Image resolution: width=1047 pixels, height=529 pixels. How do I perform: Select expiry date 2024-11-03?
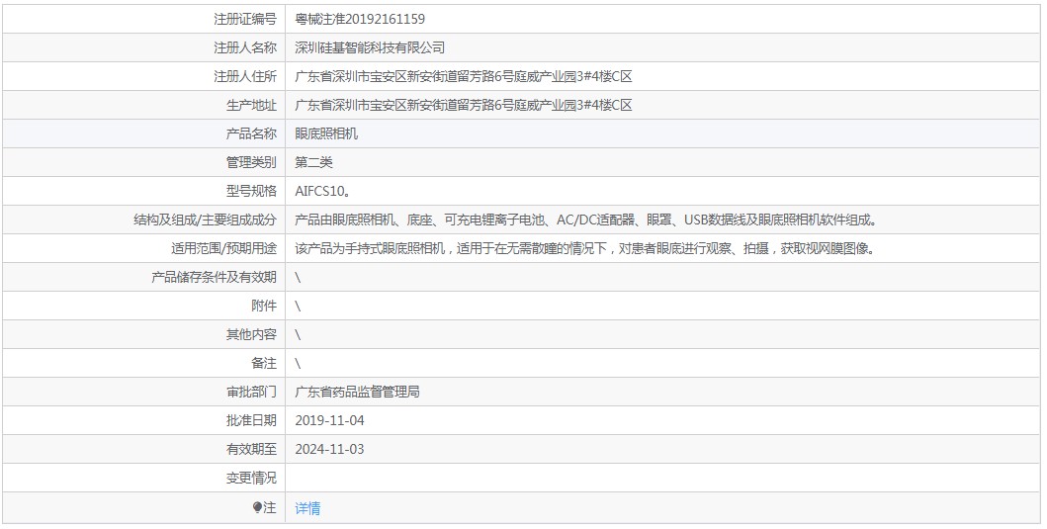pyautogui.click(x=330, y=449)
